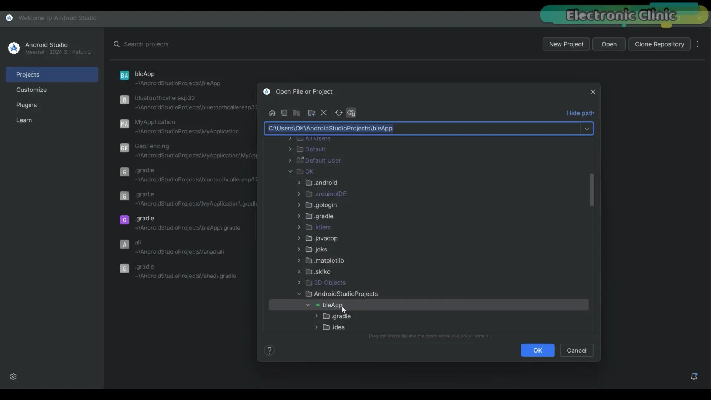Expand the .jdks folder
711x400 pixels.
[299, 249]
